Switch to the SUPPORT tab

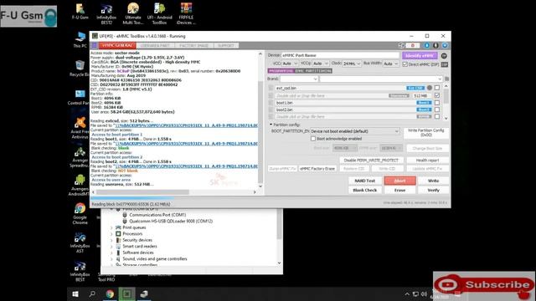[x=226, y=45]
